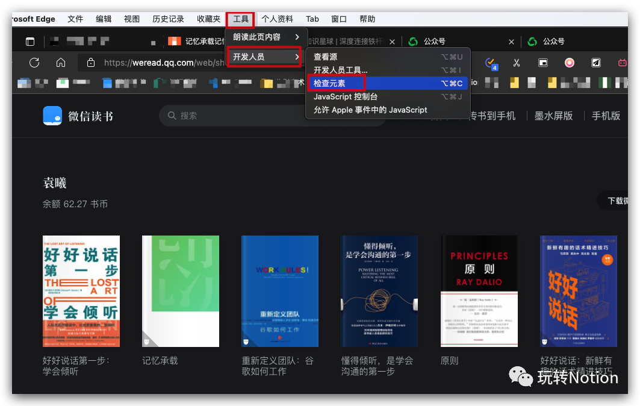Click the scissors screenshot extension icon

coord(516,63)
